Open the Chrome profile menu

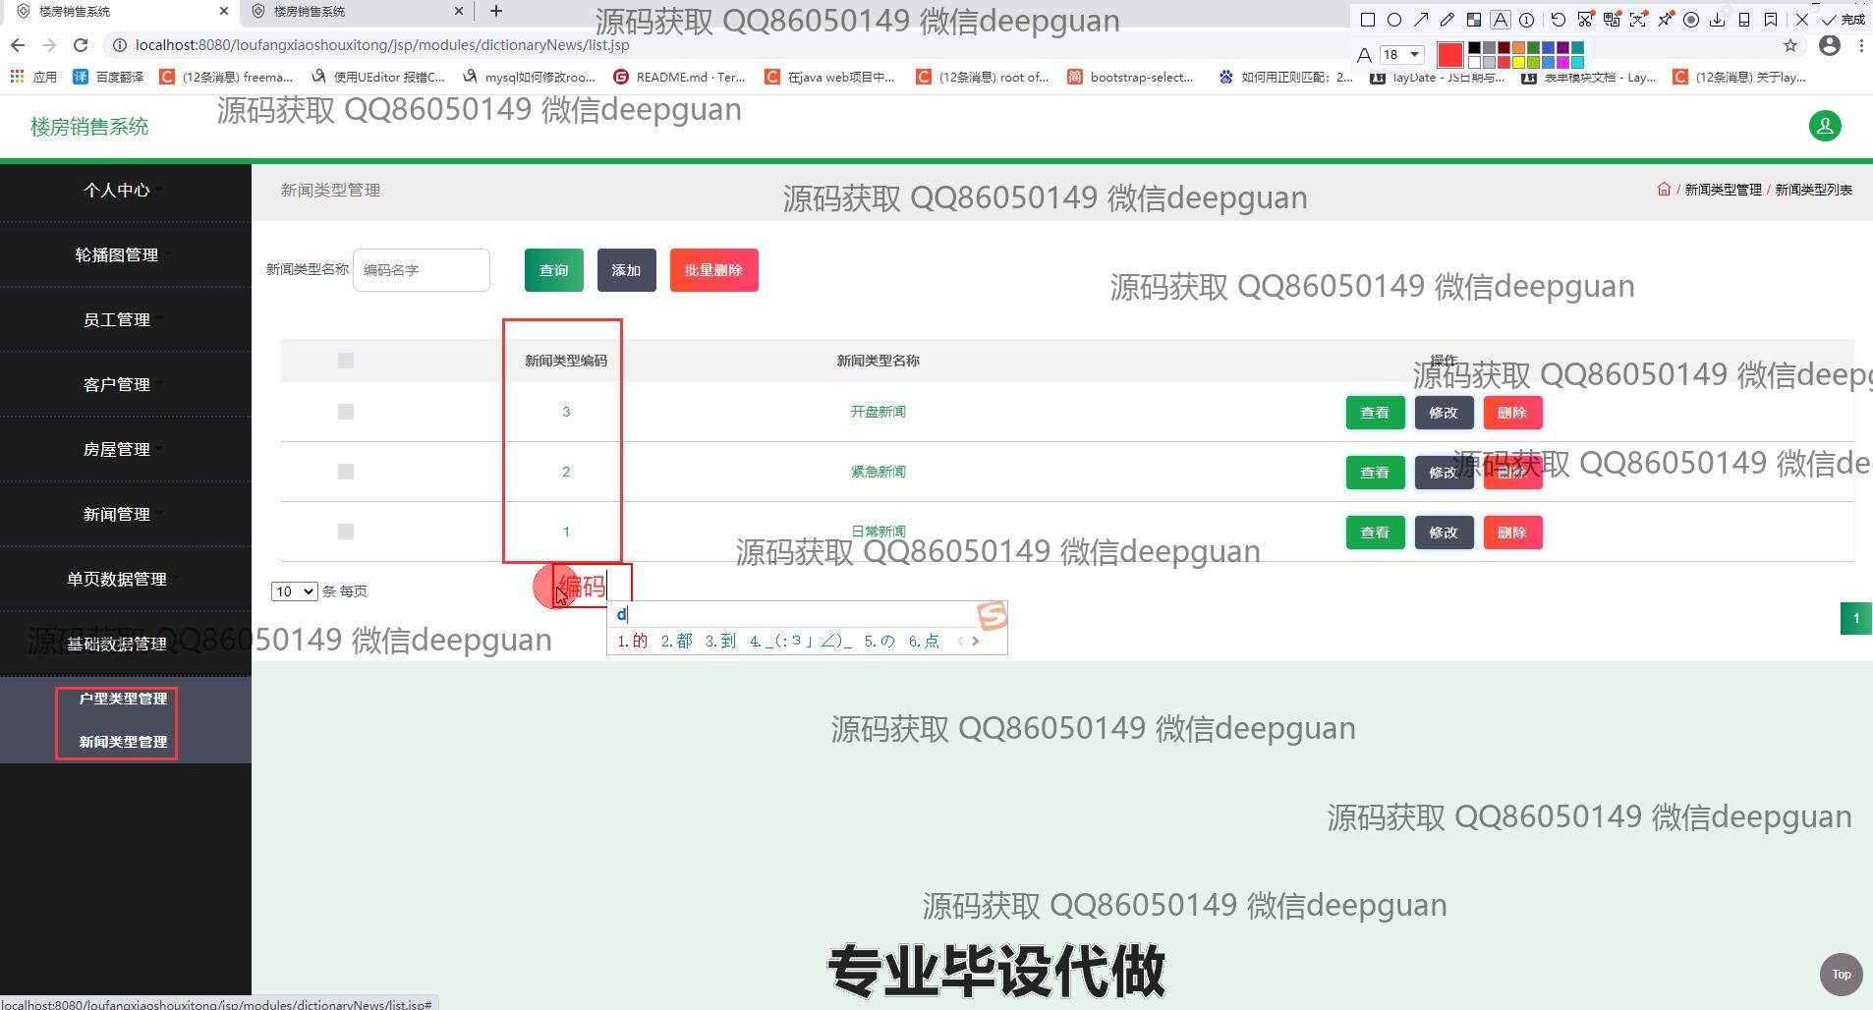point(1830,45)
